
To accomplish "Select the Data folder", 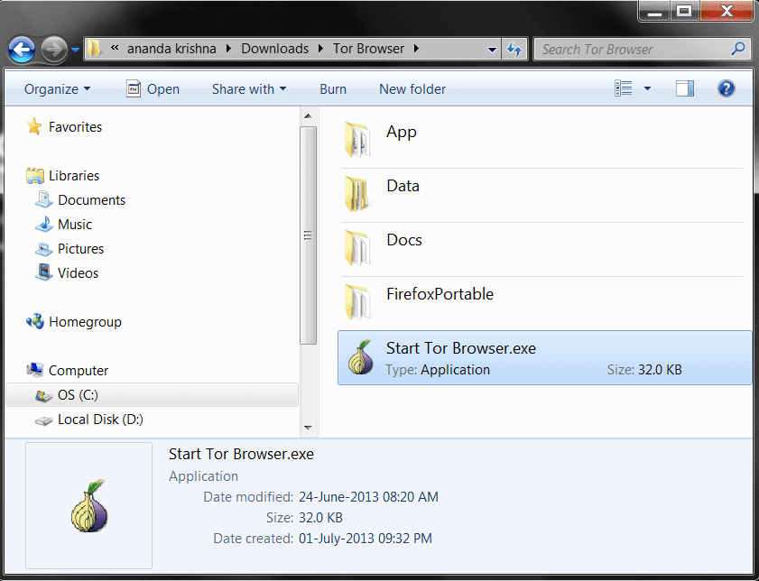I will coord(403,186).
